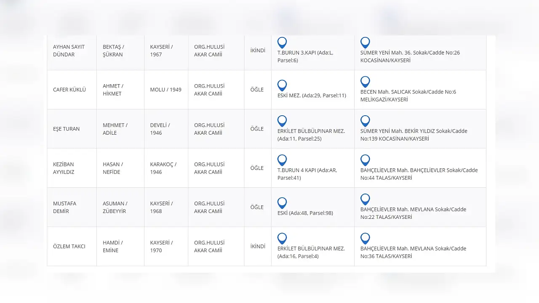
Task: Open map pin for ERKİLET BÜLBÜLPINAR Ada:11
Action: coord(282,121)
